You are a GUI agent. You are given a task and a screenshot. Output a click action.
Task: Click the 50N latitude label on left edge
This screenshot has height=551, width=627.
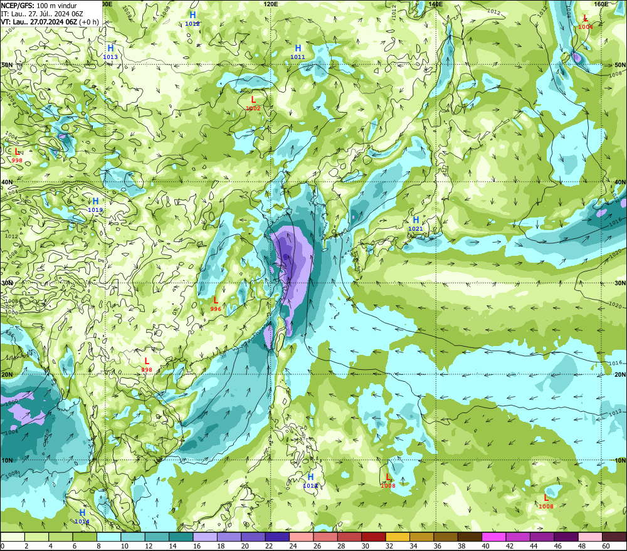point(7,65)
